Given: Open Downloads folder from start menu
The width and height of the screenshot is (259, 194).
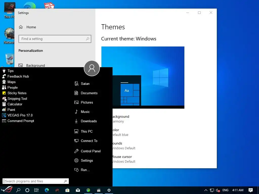Looking at the screenshot, I should pyautogui.click(x=85, y=121).
